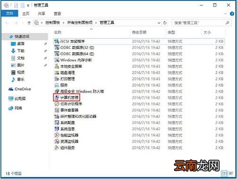Switch to details view in status bar
Screen dimensions: 237x179
pyautogui.click(x=225, y=173)
